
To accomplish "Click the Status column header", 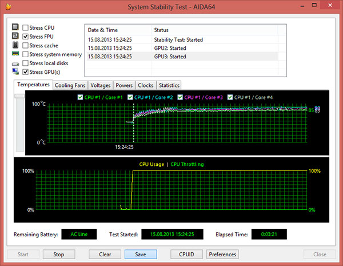I will tap(214, 30).
